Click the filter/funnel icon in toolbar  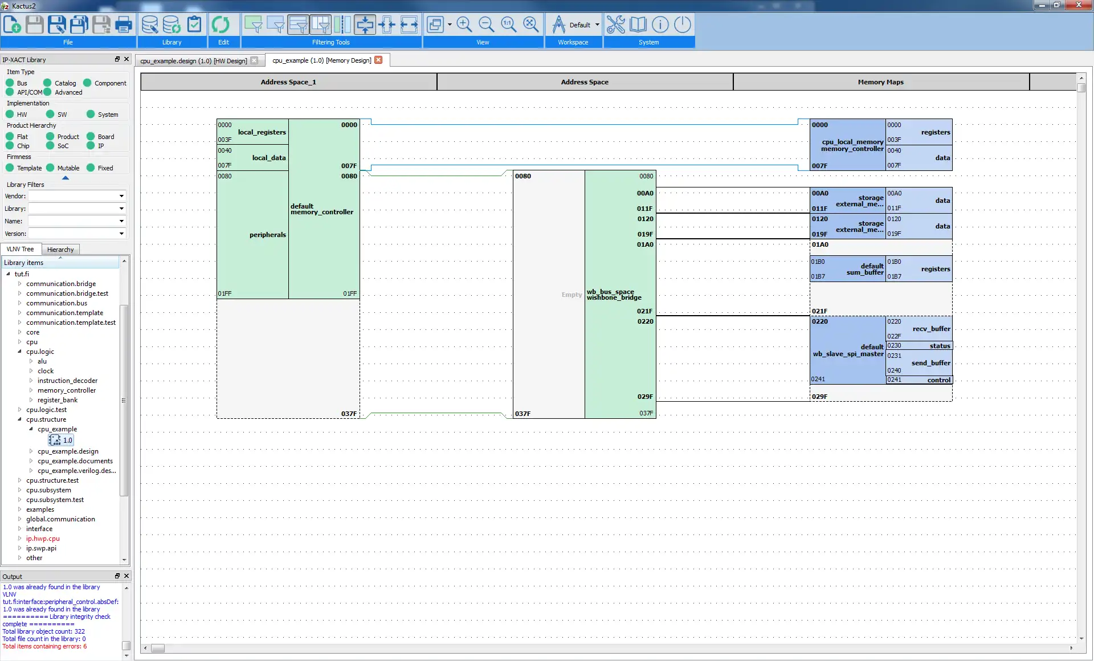pyautogui.click(x=253, y=25)
